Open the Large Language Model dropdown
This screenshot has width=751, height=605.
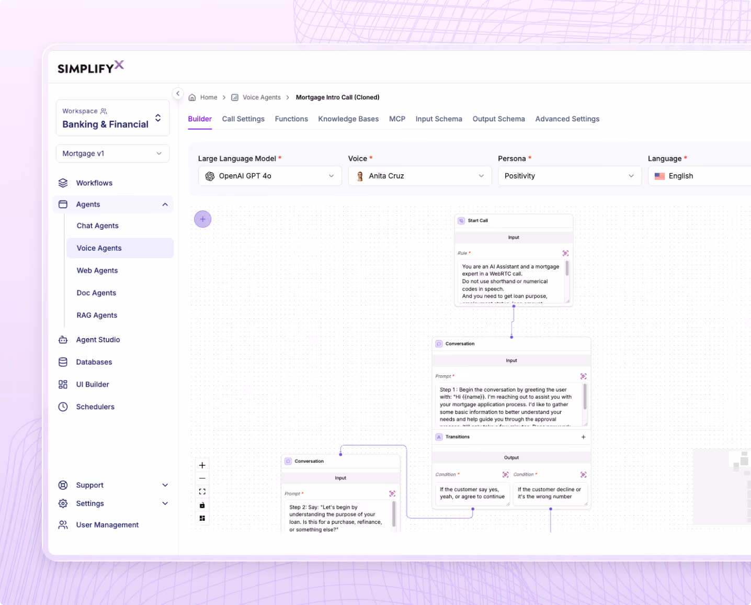[x=270, y=176]
